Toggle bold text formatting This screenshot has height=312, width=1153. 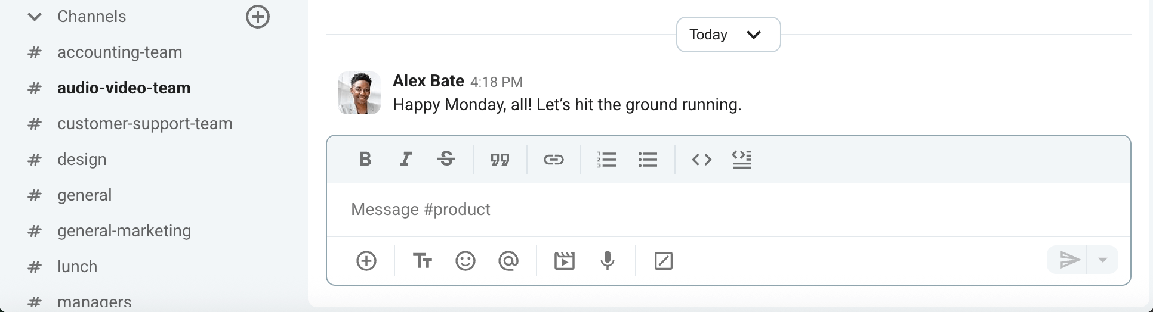(x=365, y=159)
